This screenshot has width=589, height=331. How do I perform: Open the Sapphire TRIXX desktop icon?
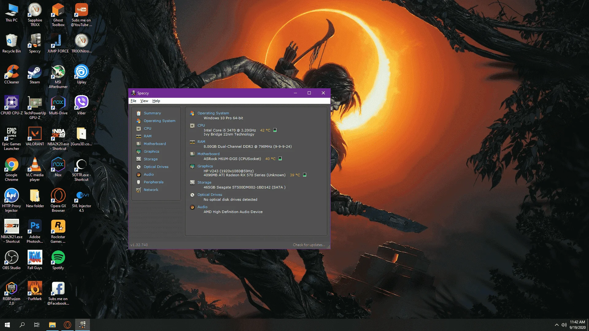click(x=35, y=15)
